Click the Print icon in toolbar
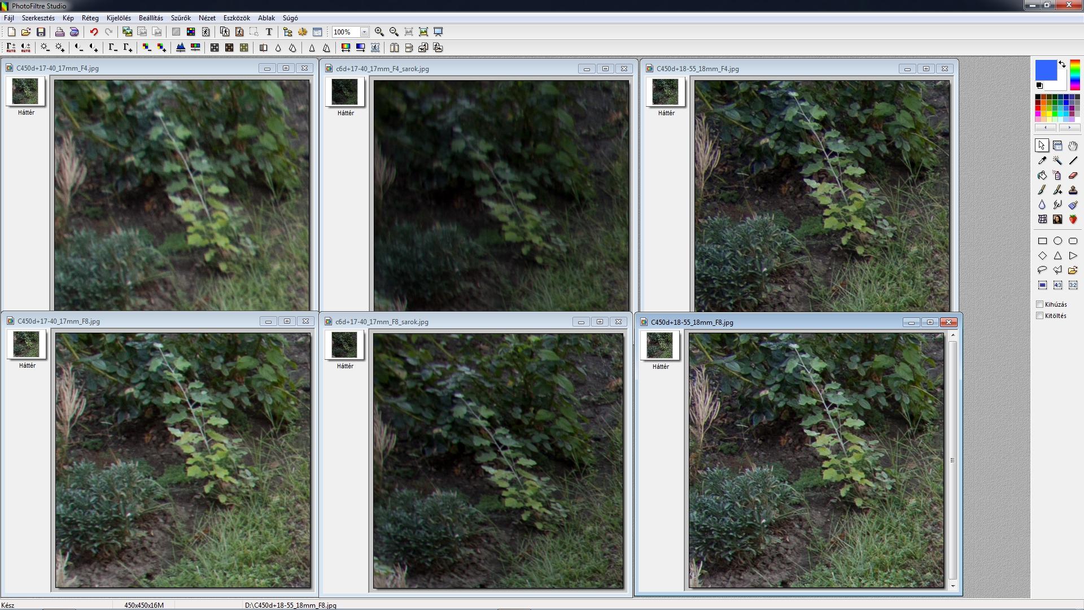Viewport: 1084px width, 610px height. 59,32
